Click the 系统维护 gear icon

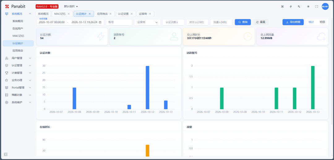coord(6,102)
